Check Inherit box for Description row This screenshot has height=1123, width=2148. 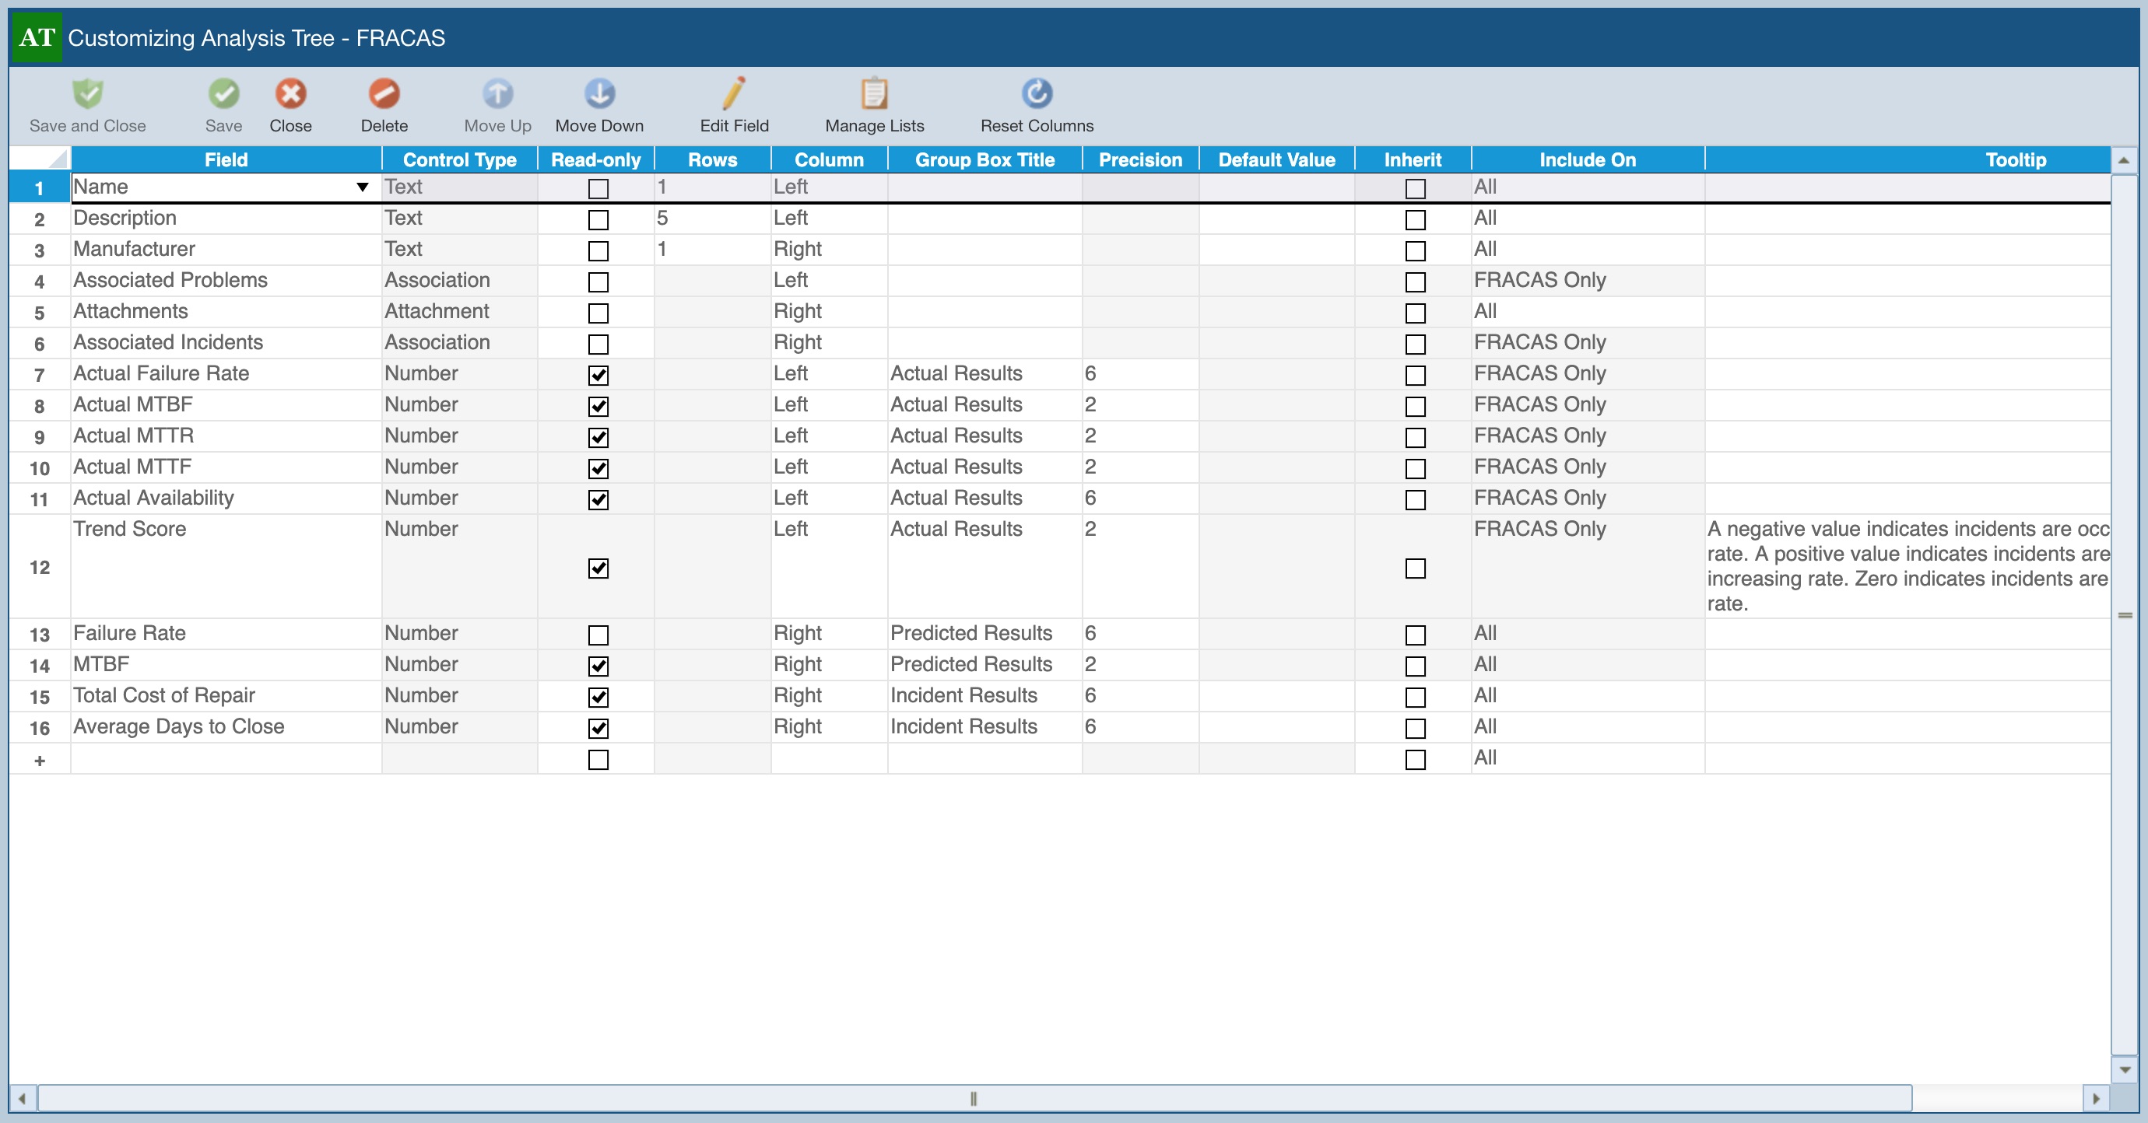click(1415, 220)
